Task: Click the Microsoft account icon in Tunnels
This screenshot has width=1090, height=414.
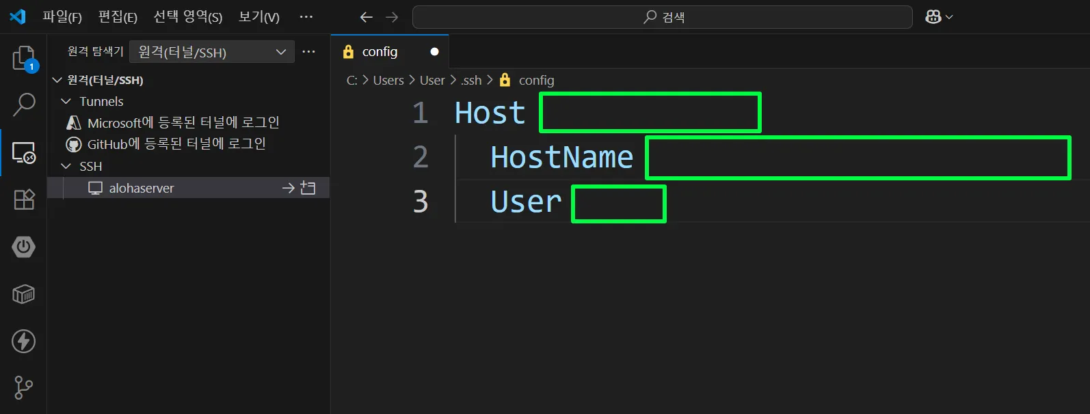Action: (74, 123)
